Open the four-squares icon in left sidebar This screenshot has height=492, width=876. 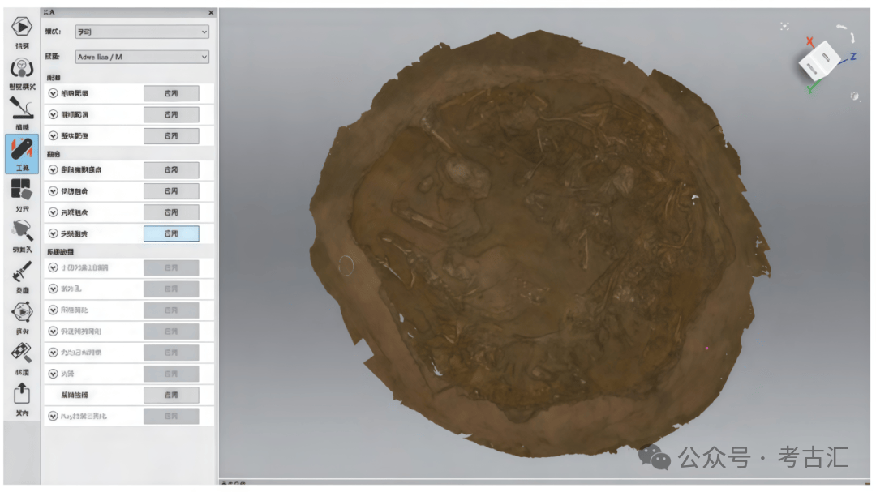[21, 190]
